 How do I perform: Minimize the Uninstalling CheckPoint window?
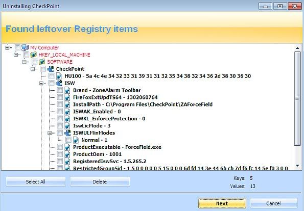265,6
